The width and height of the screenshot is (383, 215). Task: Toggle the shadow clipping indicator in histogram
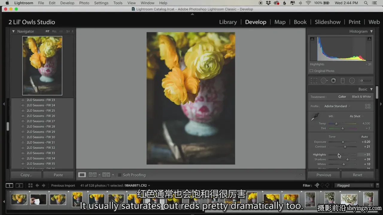click(x=312, y=39)
